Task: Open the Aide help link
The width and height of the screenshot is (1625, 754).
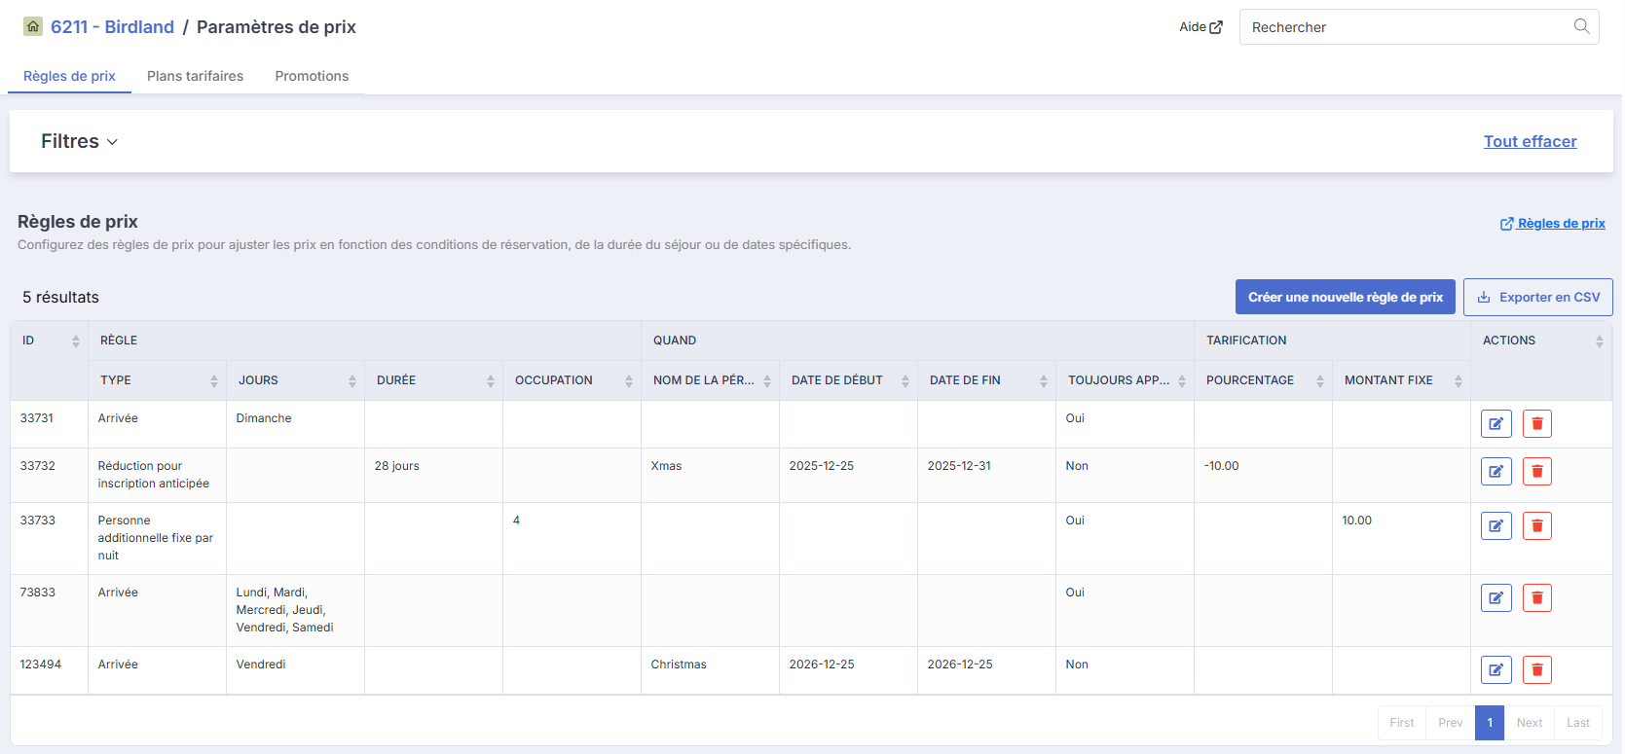Action: pos(1200,26)
